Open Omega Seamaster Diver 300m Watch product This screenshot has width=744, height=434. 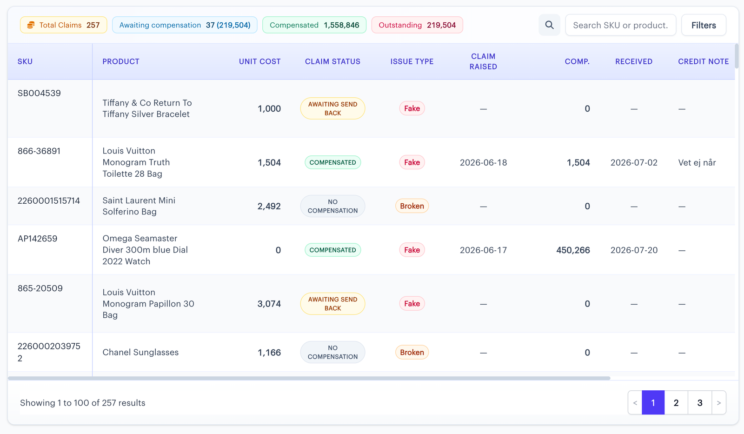[x=145, y=250]
